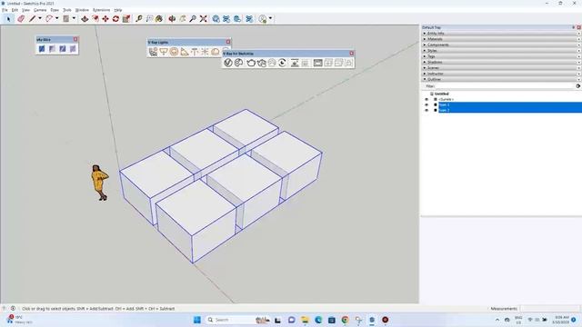This screenshot has height=327, width=582.
Task: Expand the Scenes panel
Action: (425, 68)
